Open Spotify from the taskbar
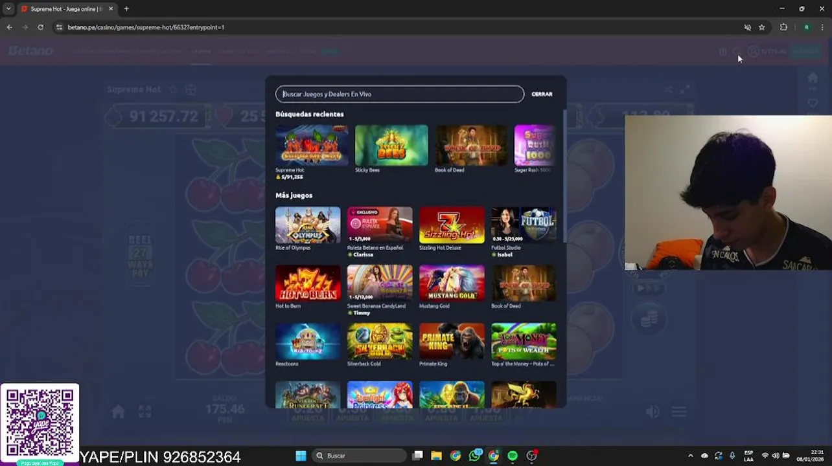 pos(513,456)
